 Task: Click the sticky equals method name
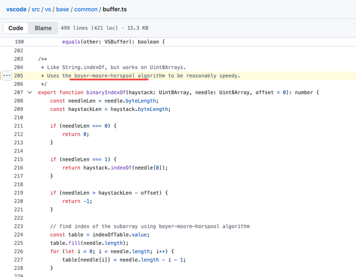pyautogui.click(x=71, y=42)
